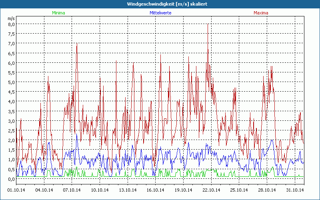The height and width of the screenshot is (200, 320).
Task: Click the 31.10.14 date label
Action: pos(294,190)
